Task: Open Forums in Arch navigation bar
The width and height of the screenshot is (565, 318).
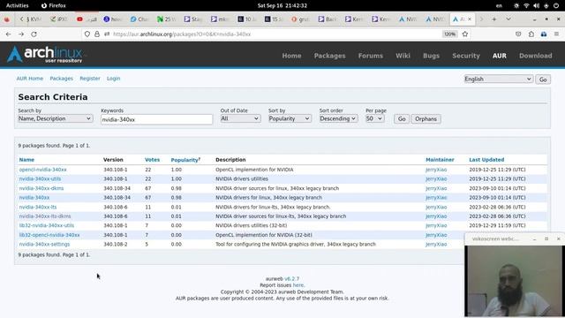Action: coord(371,56)
